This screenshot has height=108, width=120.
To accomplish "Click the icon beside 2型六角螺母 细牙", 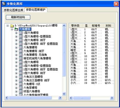I will pos(21,73).
